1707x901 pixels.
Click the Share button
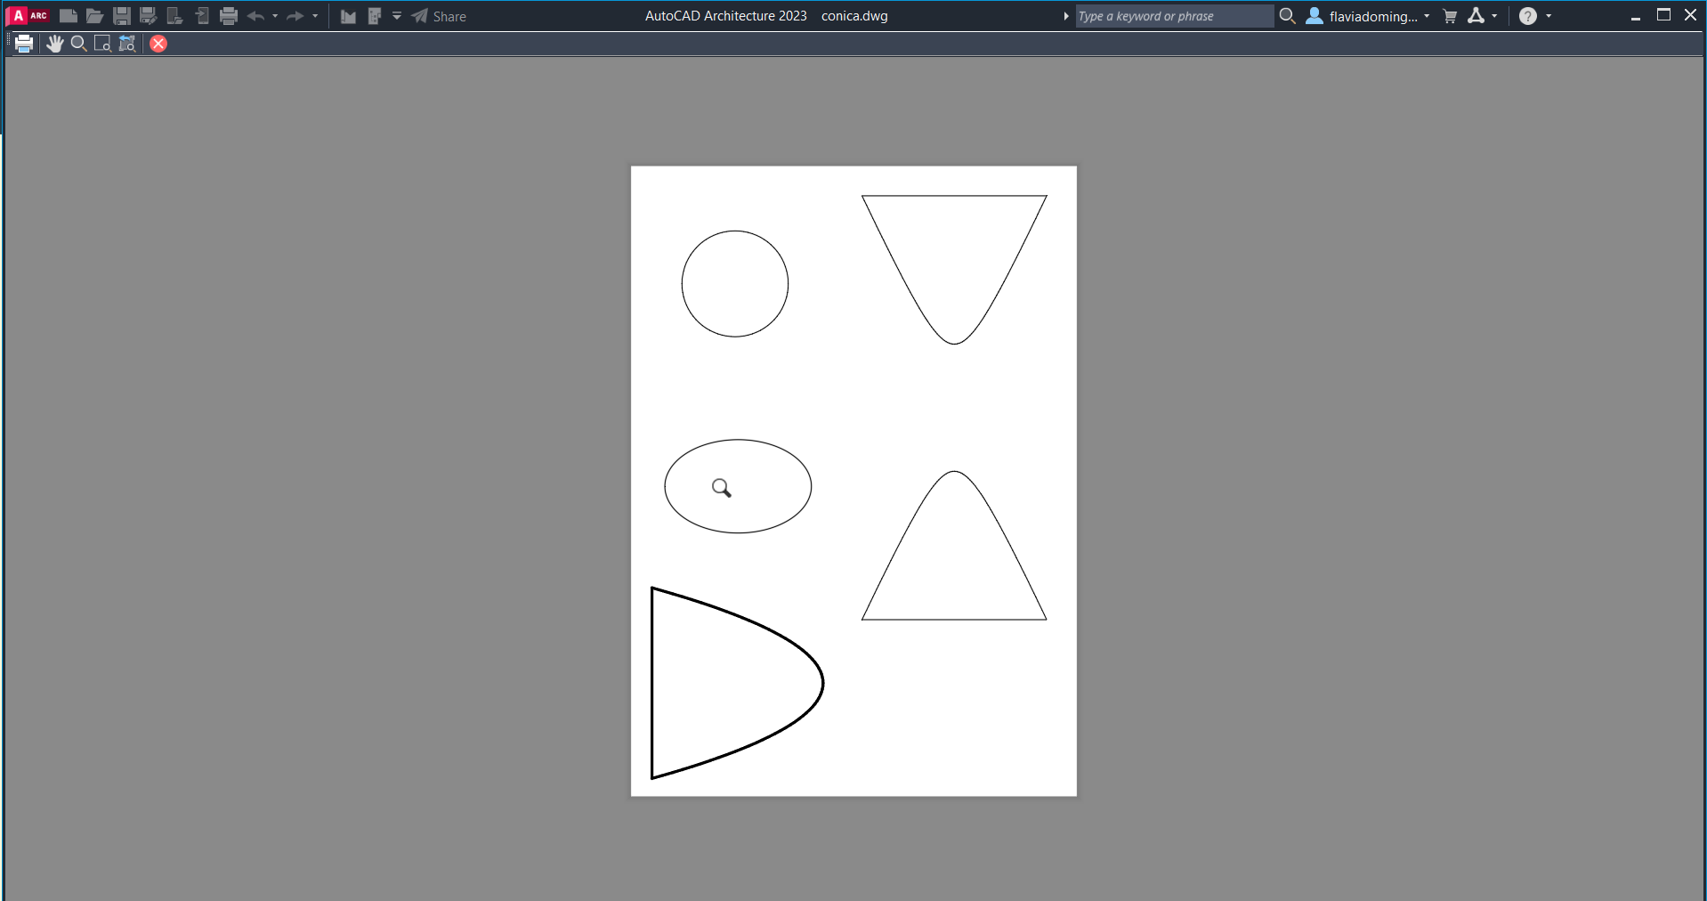tap(439, 16)
